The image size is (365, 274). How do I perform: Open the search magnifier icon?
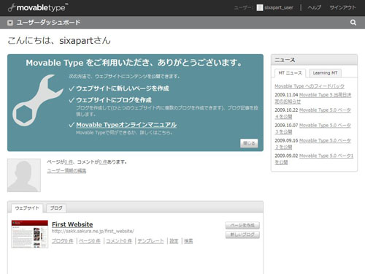pyautogui.click(x=353, y=23)
